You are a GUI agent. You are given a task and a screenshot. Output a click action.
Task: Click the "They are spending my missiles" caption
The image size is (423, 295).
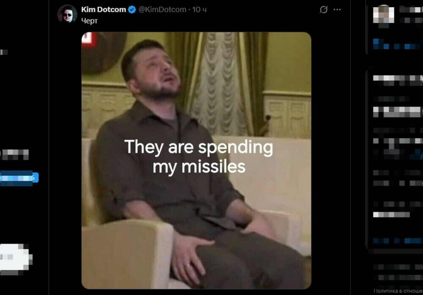coord(198,157)
